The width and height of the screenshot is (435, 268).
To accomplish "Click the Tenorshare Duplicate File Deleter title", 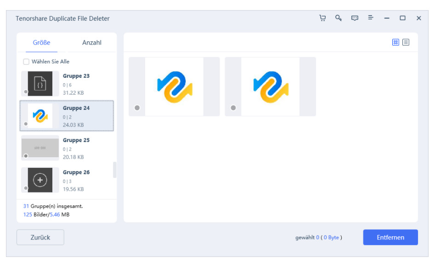I will pyautogui.click(x=62, y=18).
